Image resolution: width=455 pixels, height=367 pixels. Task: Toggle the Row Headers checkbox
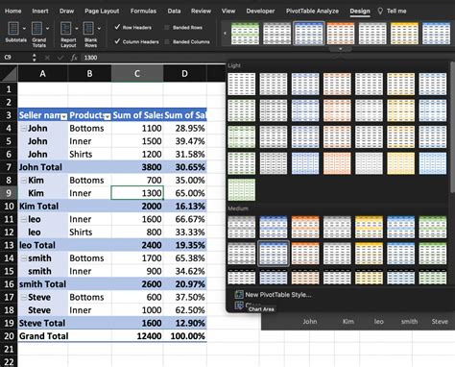pyautogui.click(x=117, y=27)
